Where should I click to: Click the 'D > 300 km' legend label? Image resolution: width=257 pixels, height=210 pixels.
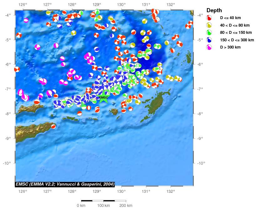pyautogui.click(x=230, y=47)
